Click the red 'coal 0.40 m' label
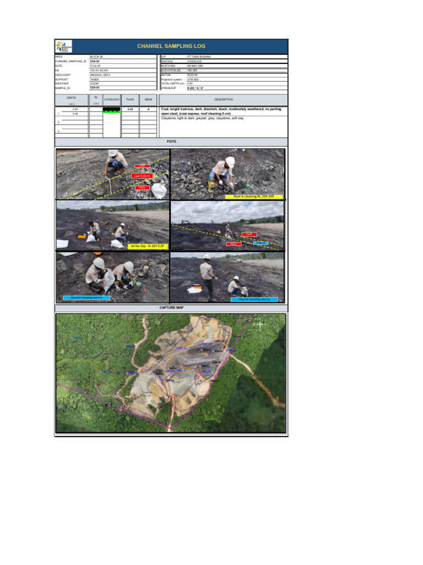Viewport: 423px width, 565px height. coord(142,176)
